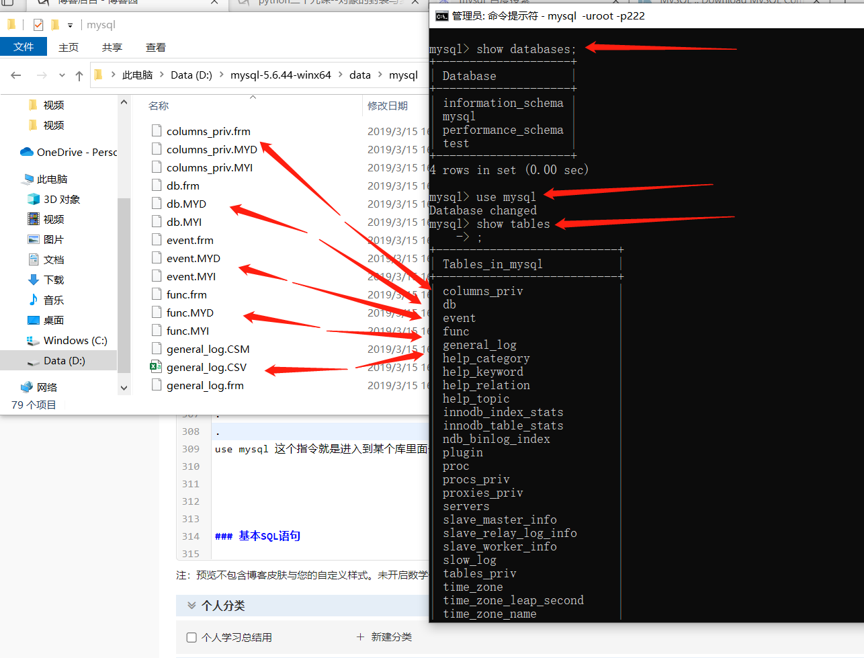864x658 pixels.
Task: Click the New Folder icon in quick access toolbar
Action: pos(55,25)
